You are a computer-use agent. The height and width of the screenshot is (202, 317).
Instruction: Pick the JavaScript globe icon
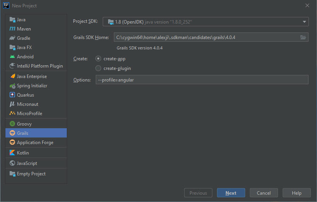click(12, 163)
